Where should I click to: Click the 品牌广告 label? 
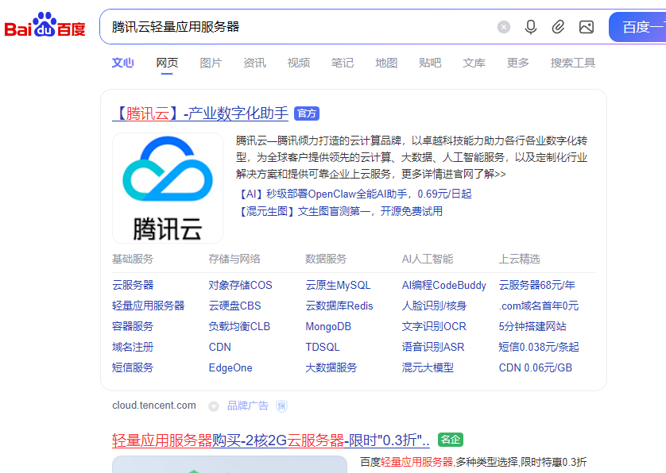coord(248,406)
